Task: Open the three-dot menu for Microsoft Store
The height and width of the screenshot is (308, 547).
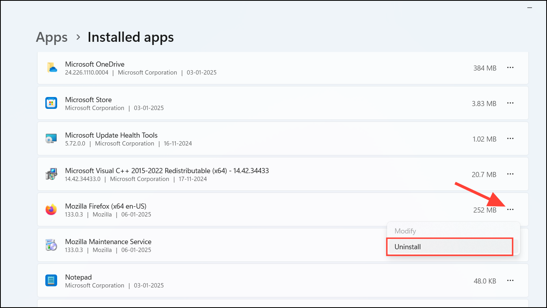Action: 510,103
